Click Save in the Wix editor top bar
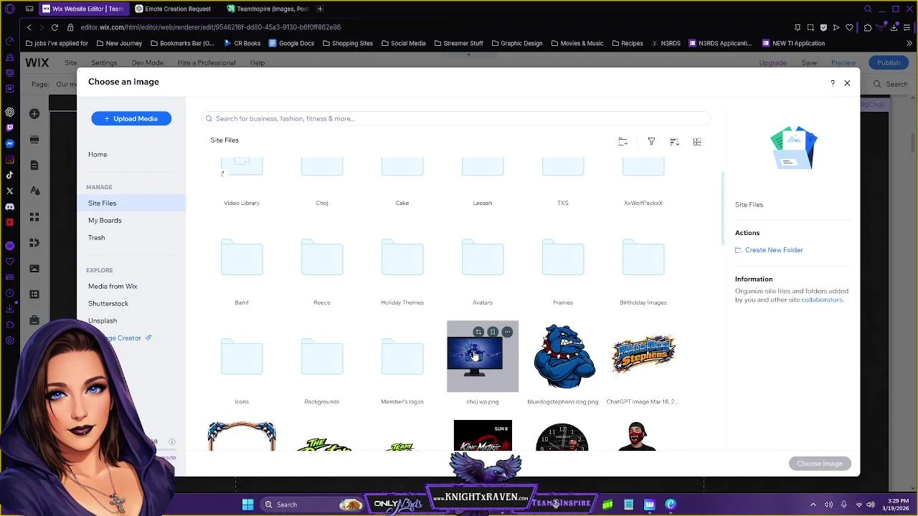Image resolution: width=918 pixels, height=516 pixels. point(809,63)
